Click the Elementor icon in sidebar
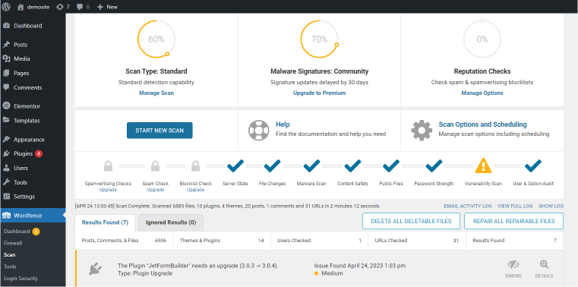Viewport: 578px width, 287px height. click(6, 106)
